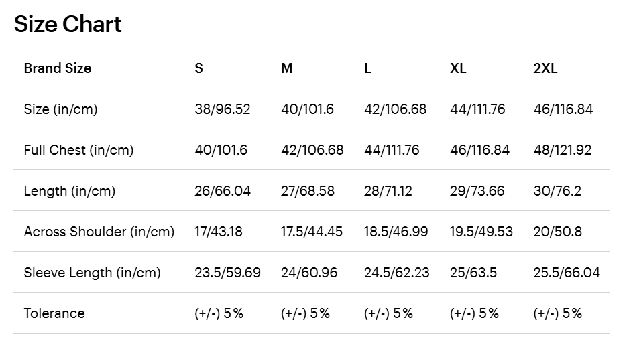
Task: Select the 2XL size column header
Action: click(x=545, y=68)
